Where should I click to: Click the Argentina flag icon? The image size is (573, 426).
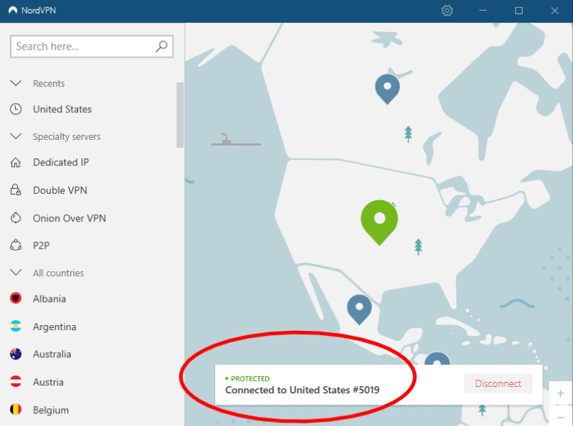pos(16,327)
